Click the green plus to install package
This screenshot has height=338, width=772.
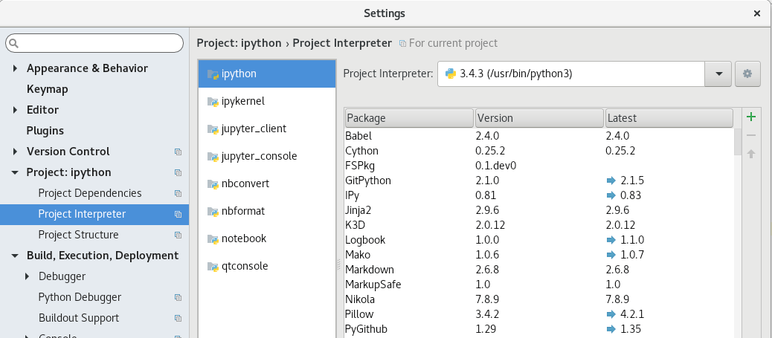[x=751, y=117]
